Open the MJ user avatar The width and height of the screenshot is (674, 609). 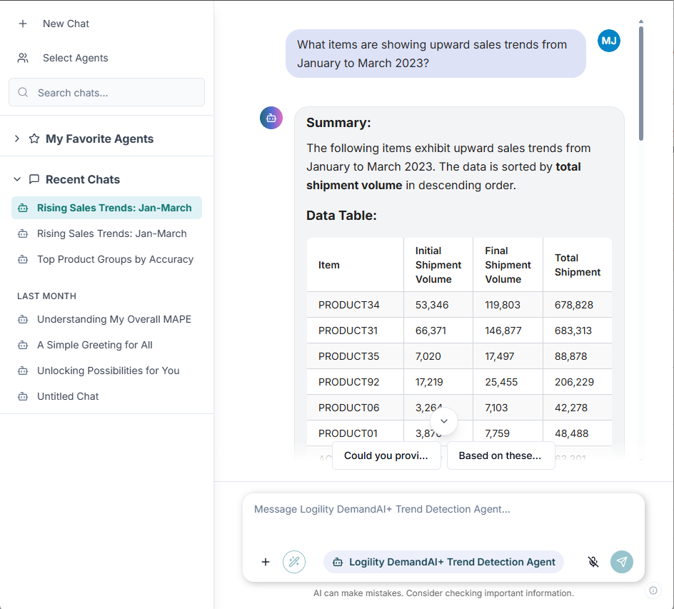pyautogui.click(x=608, y=41)
